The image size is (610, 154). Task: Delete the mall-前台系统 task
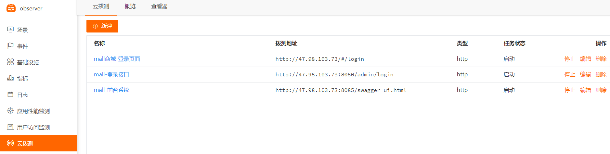[x=601, y=90]
